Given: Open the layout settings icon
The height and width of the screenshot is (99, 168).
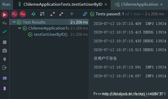Looking at the screenshot, I should (x=5, y=78).
